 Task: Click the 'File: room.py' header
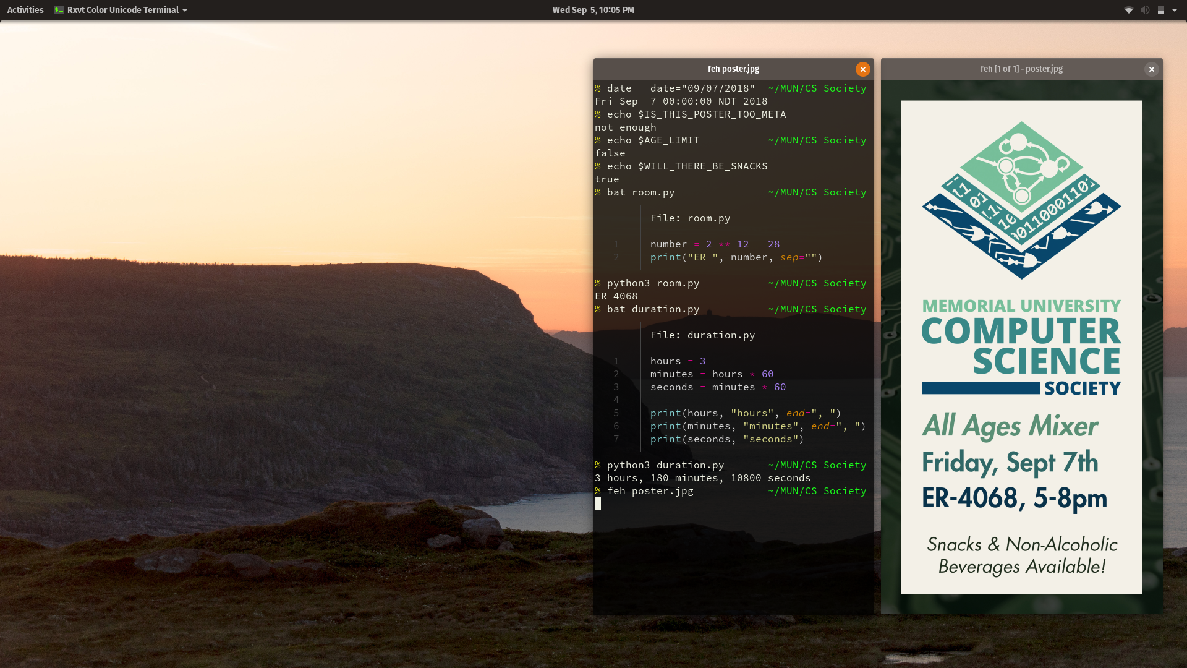pyautogui.click(x=691, y=218)
